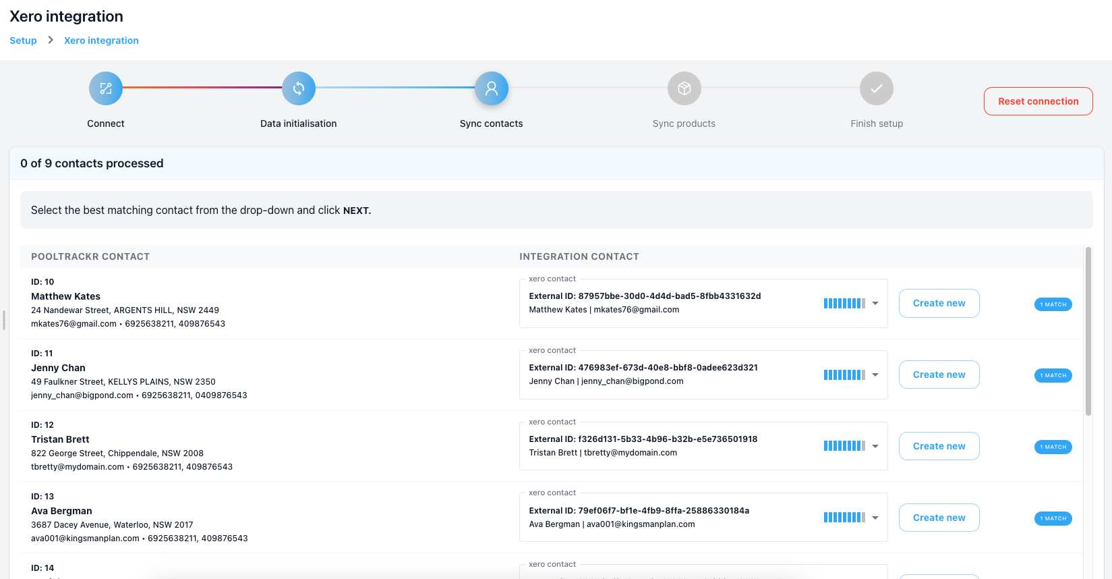Viewport: 1112px width, 579px height.
Task: Click the 1 MATCH badge for Matthew Kates
Action: click(1053, 304)
